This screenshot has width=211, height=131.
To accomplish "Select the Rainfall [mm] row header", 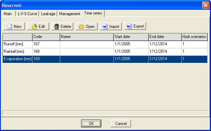I will coord(17,51).
